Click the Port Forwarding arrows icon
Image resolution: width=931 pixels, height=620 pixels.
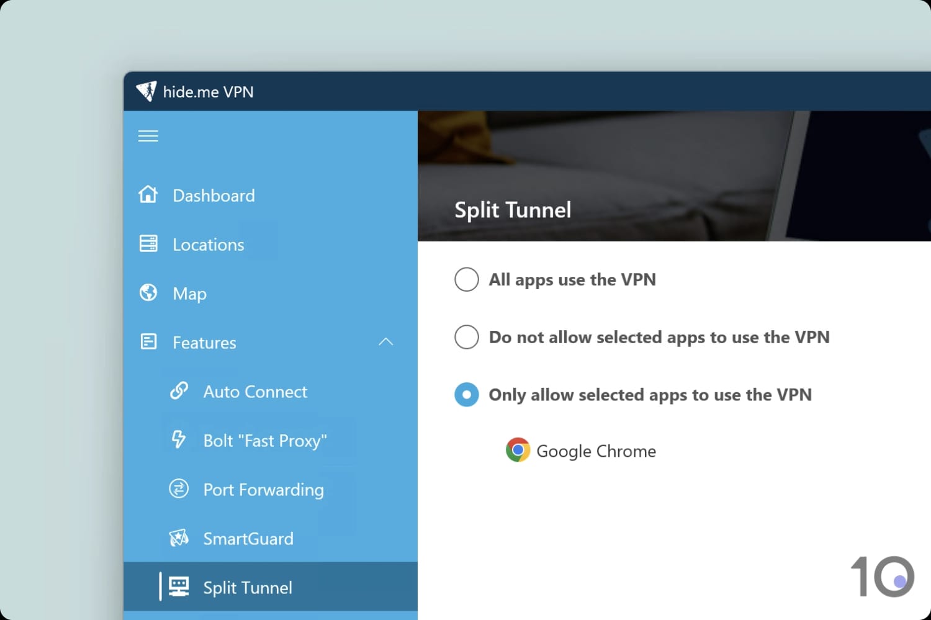[179, 489]
